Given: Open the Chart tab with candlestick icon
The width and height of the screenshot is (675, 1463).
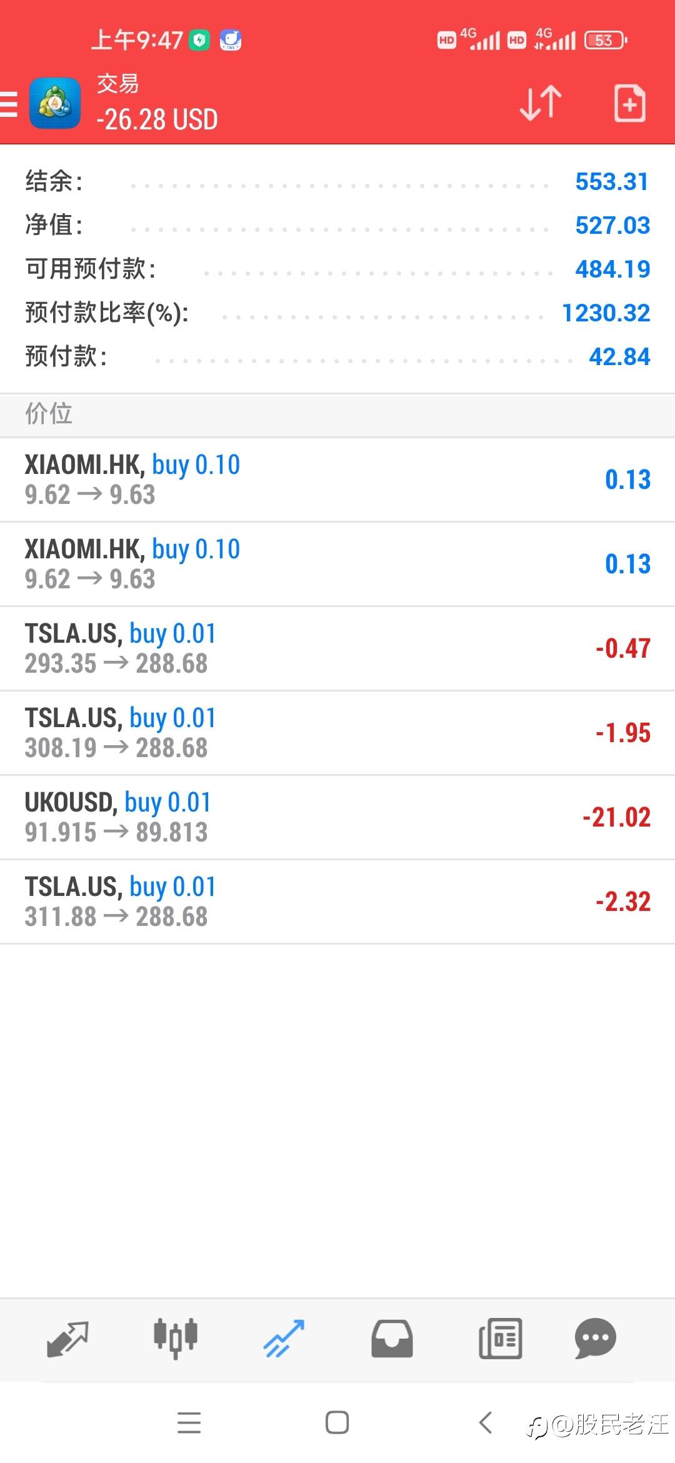Looking at the screenshot, I should (x=176, y=1339).
